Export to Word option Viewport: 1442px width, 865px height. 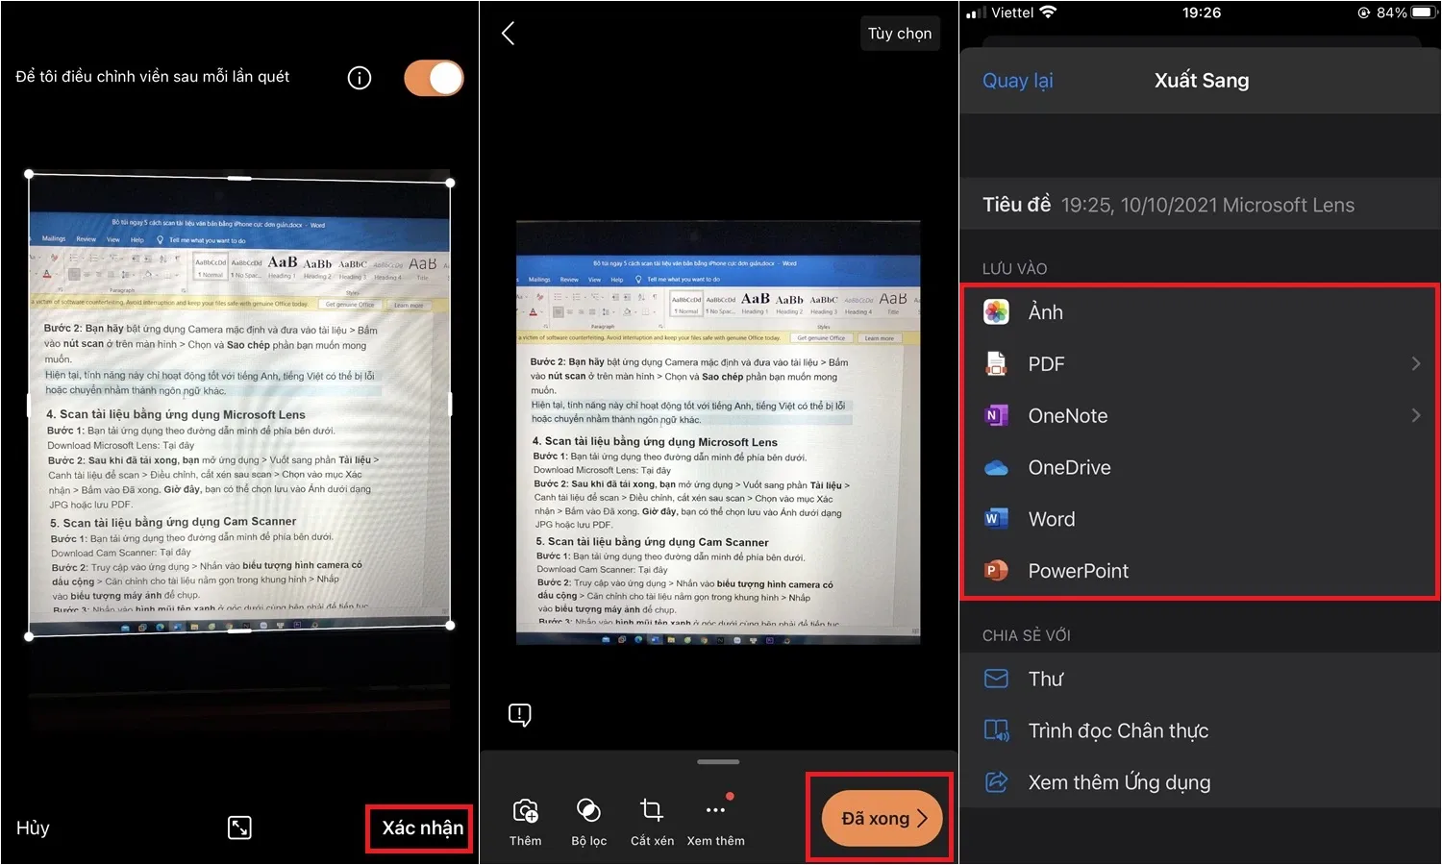(x=1200, y=519)
